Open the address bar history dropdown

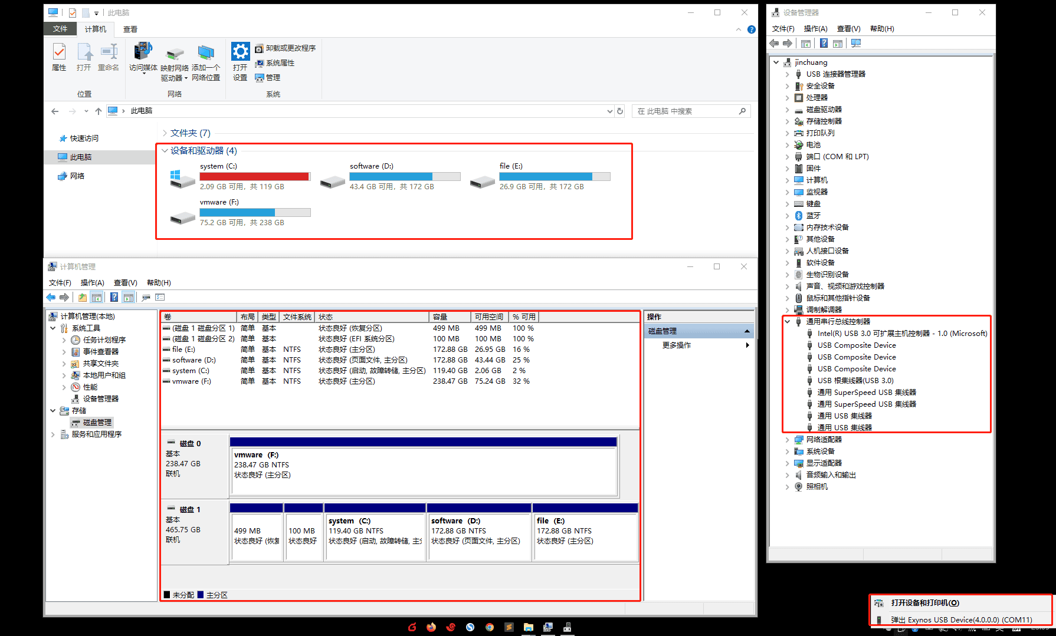pos(609,111)
